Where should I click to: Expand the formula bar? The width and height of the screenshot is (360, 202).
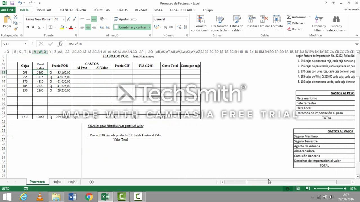[357, 44]
